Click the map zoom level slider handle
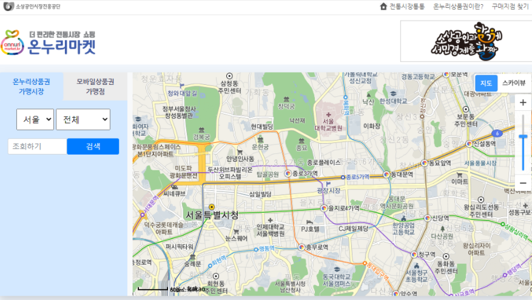 [x=523, y=136]
